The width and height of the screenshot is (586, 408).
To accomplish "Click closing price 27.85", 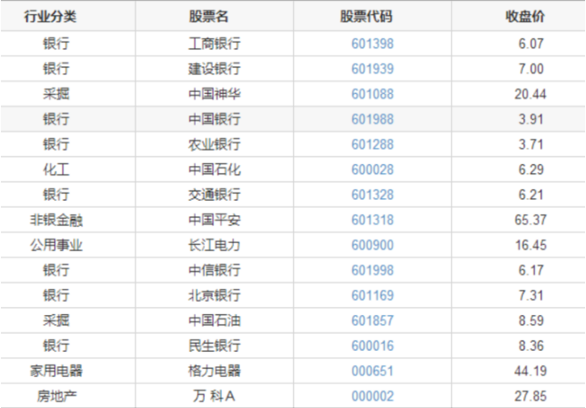I will coord(531,396).
